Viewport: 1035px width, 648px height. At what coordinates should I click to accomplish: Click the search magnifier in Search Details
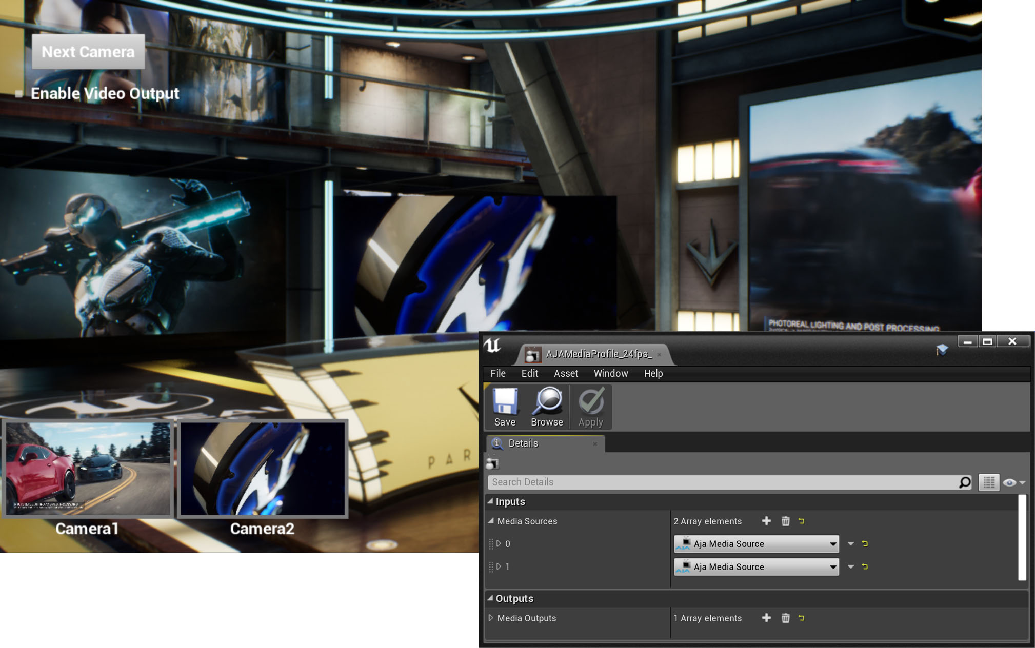(964, 482)
